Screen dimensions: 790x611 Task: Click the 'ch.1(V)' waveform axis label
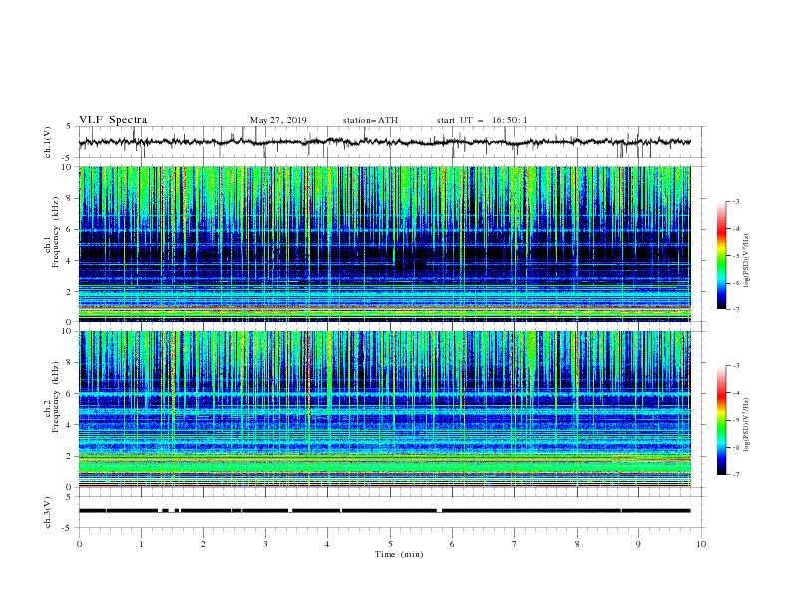[x=48, y=142]
